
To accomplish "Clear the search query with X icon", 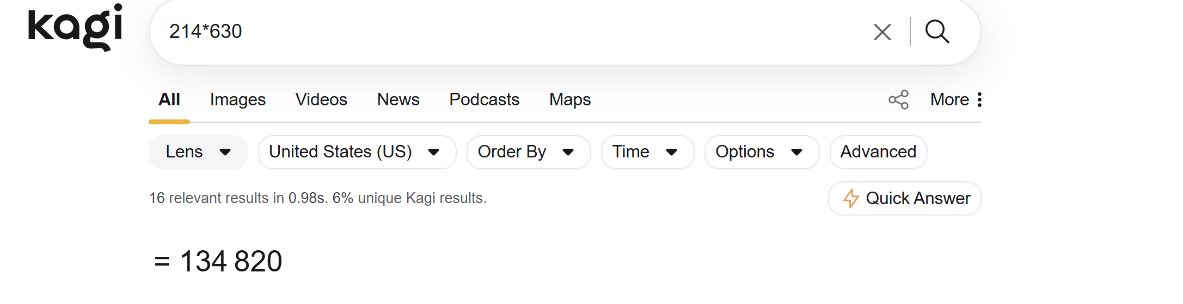I will click(882, 32).
